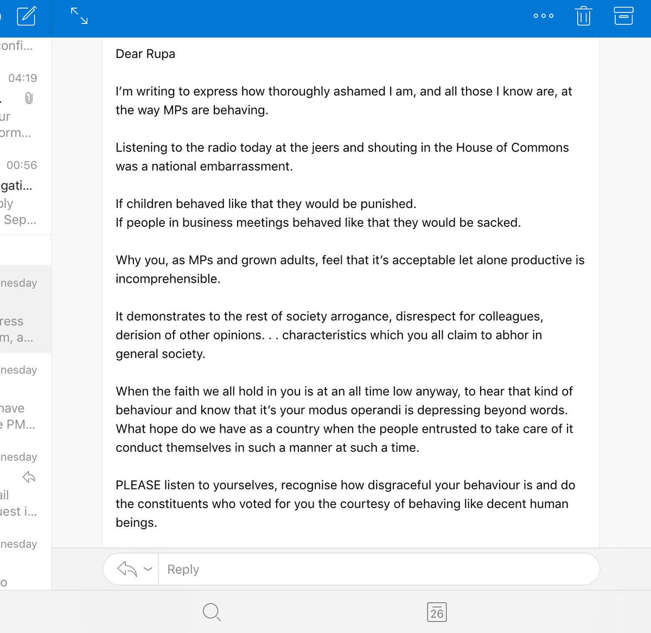Open the three-dot more options menu
Screen dimensions: 651x633
coord(544,16)
